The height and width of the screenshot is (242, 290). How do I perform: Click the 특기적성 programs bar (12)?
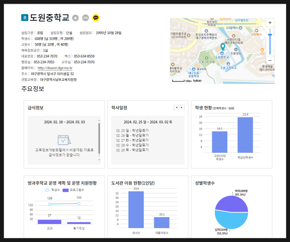tap(79, 223)
